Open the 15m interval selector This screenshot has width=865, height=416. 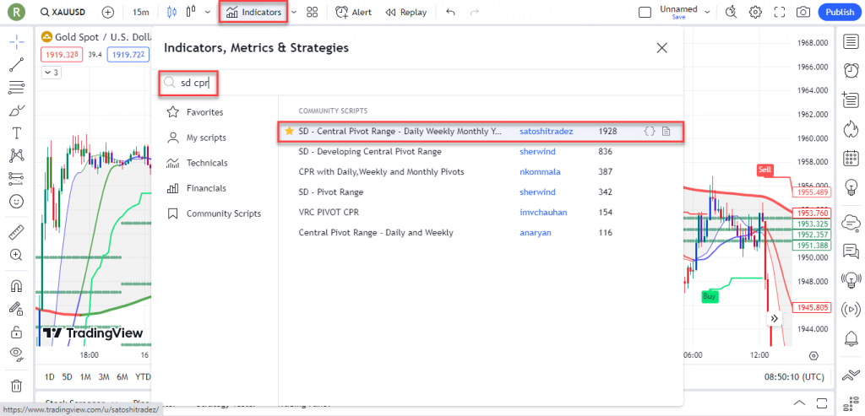141,12
